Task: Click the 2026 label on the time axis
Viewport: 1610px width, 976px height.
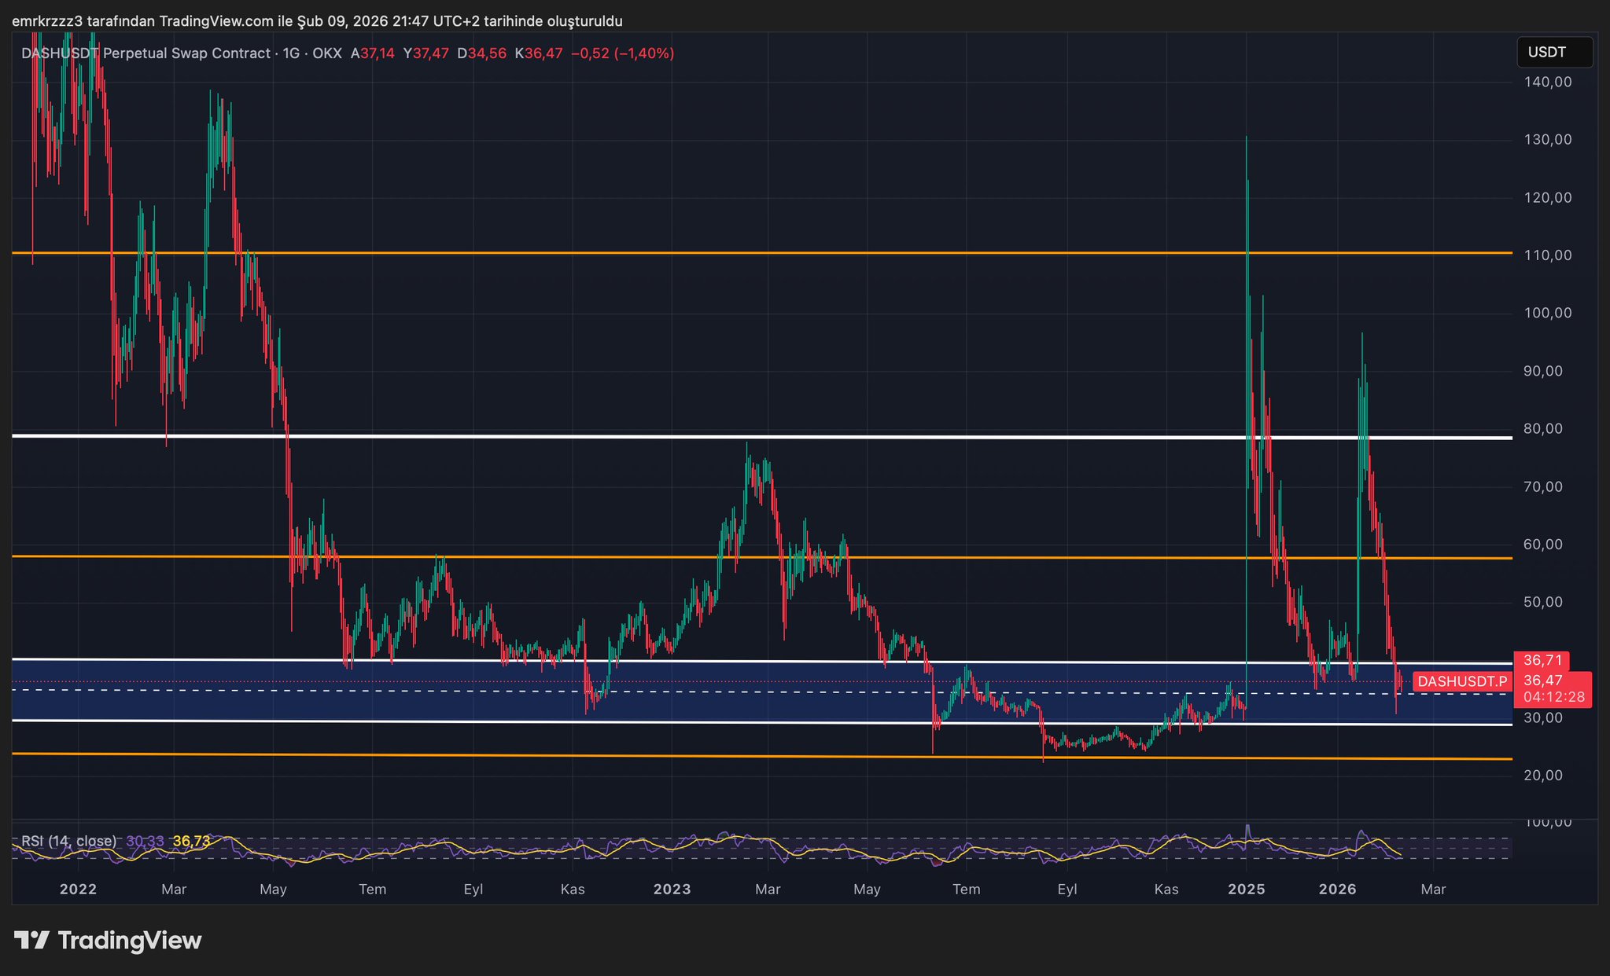Action: click(x=1337, y=890)
